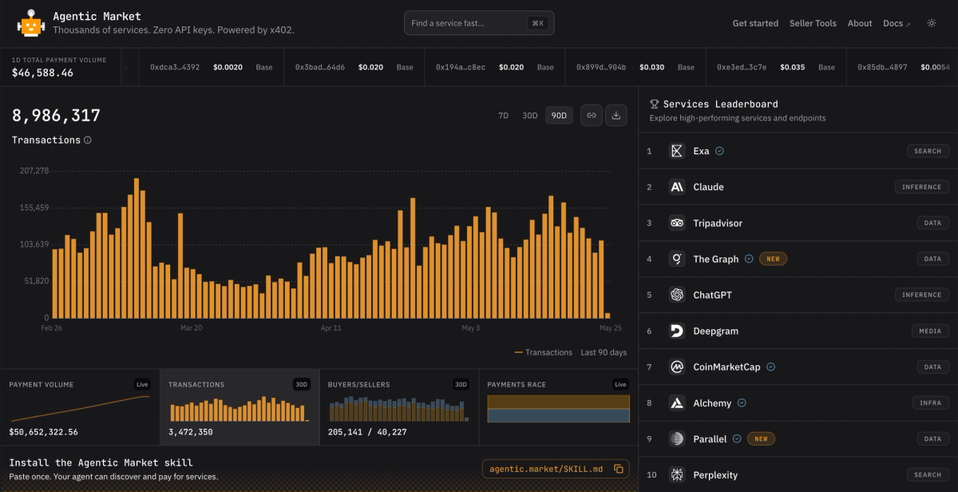The height and width of the screenshot is (492, 958).
Task: Click the info icon beside Transactions
Action: pyautogui.click(x=88, y=141)
